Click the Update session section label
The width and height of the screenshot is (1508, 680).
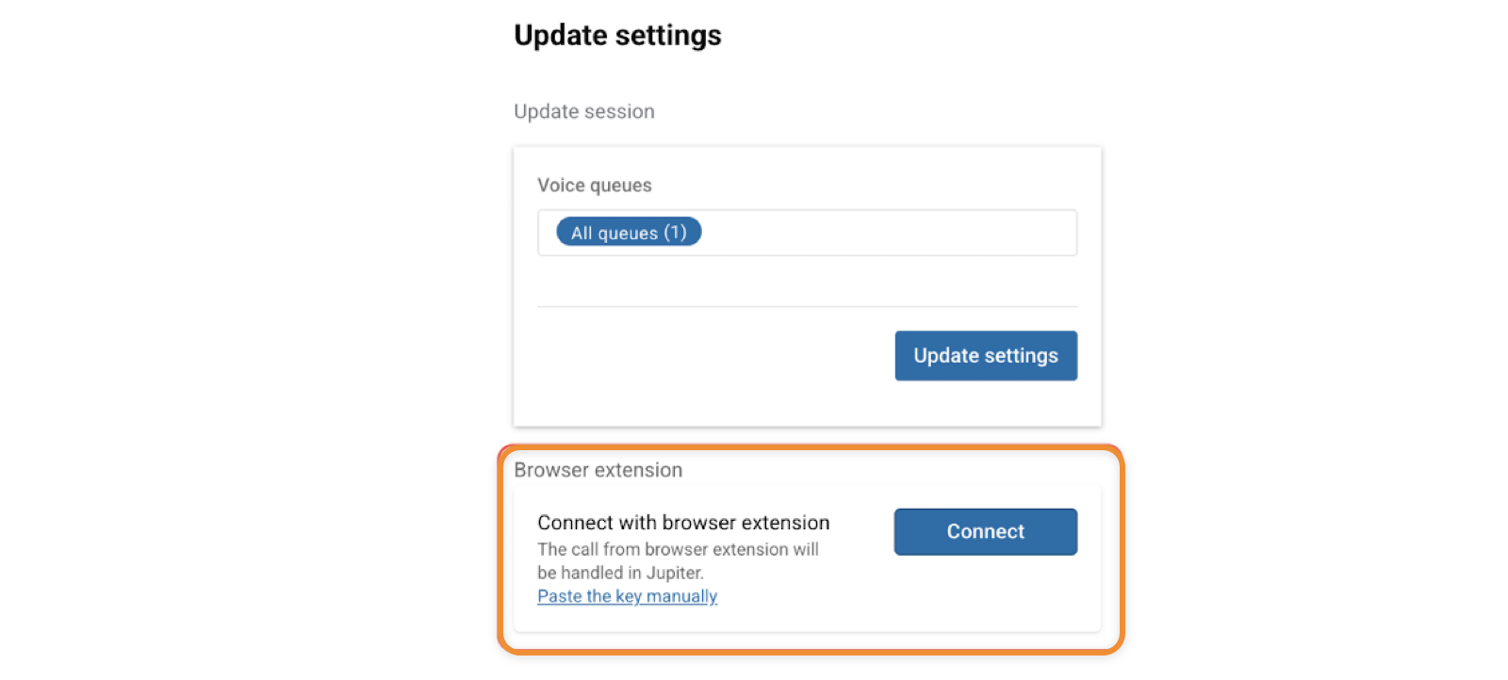point(583,111)
